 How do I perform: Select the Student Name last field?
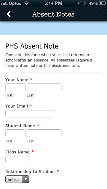pyautogui.click(x=44, y=133)
